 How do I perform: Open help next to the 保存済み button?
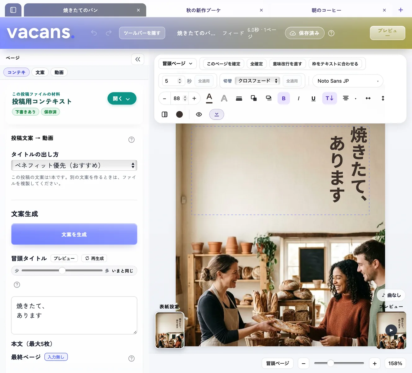(x=331, y=33)
